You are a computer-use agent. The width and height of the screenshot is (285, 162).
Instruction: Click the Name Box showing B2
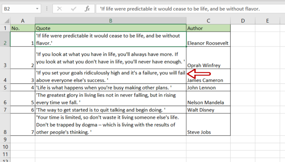click(x=19, y=9)
